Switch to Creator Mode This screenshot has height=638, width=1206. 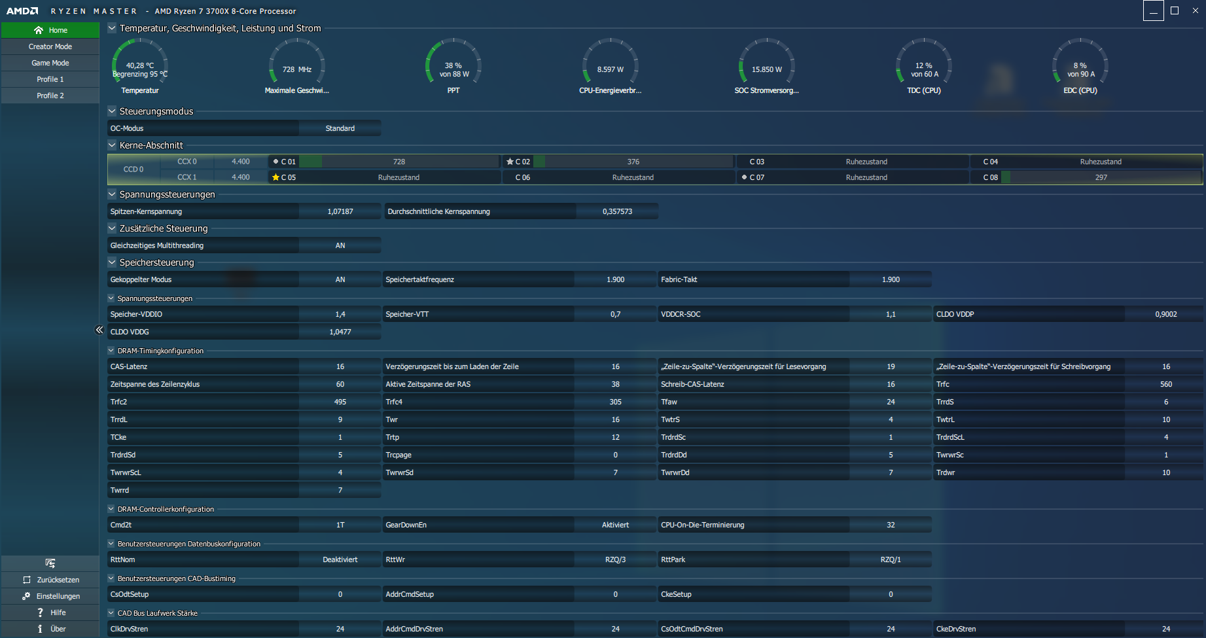[50, 46]
